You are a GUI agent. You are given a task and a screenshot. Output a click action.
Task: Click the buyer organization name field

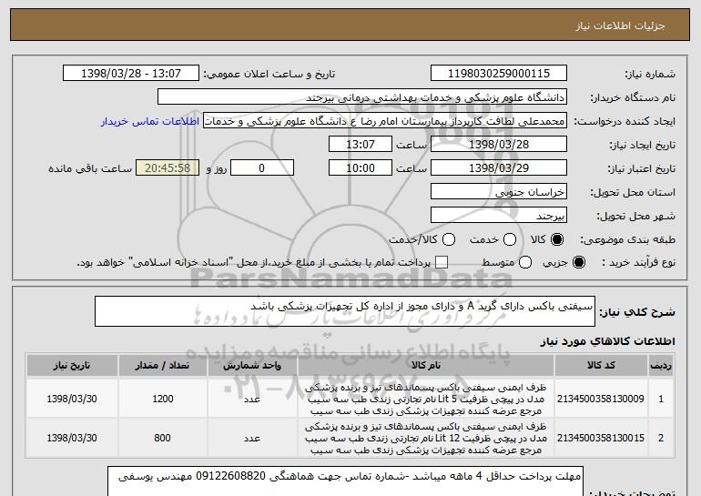coord(362,97)
